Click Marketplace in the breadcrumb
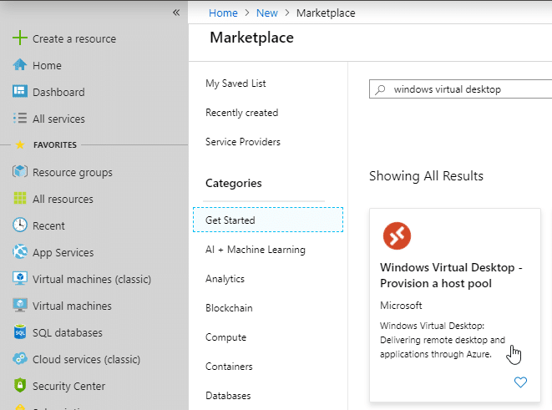 pos(326,13)
